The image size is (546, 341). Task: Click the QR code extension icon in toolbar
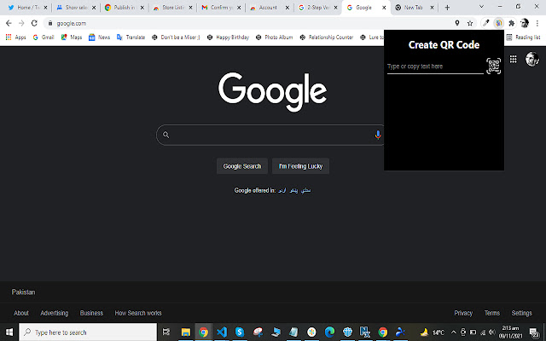click(x=498, y=23)
